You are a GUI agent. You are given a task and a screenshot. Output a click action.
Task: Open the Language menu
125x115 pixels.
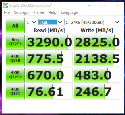(69, 13)
